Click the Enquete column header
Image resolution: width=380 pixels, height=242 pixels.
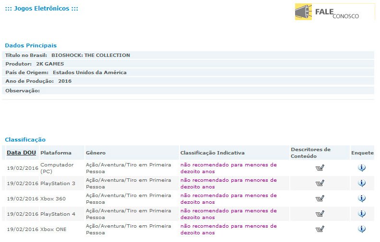362,153
